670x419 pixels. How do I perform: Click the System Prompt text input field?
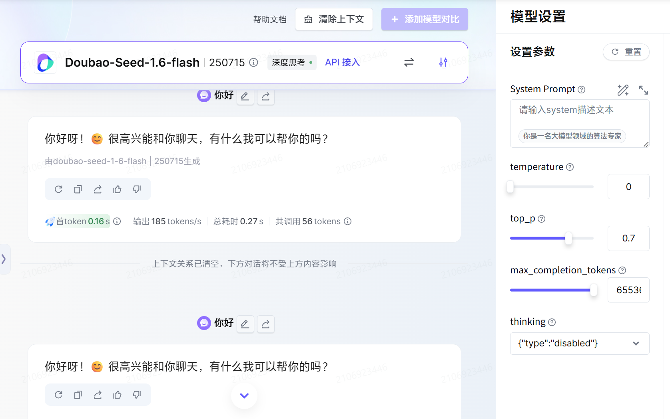[x=579, y=116]
